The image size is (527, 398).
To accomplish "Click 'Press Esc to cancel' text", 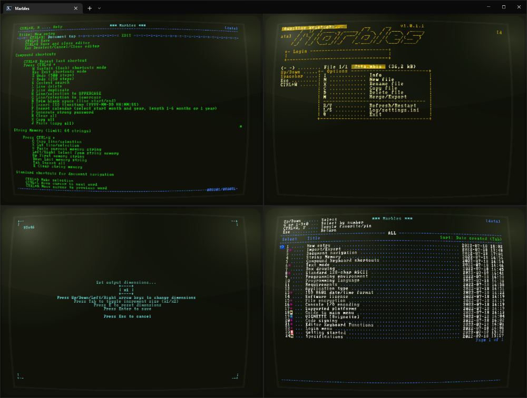I will (x=128, y=316).
